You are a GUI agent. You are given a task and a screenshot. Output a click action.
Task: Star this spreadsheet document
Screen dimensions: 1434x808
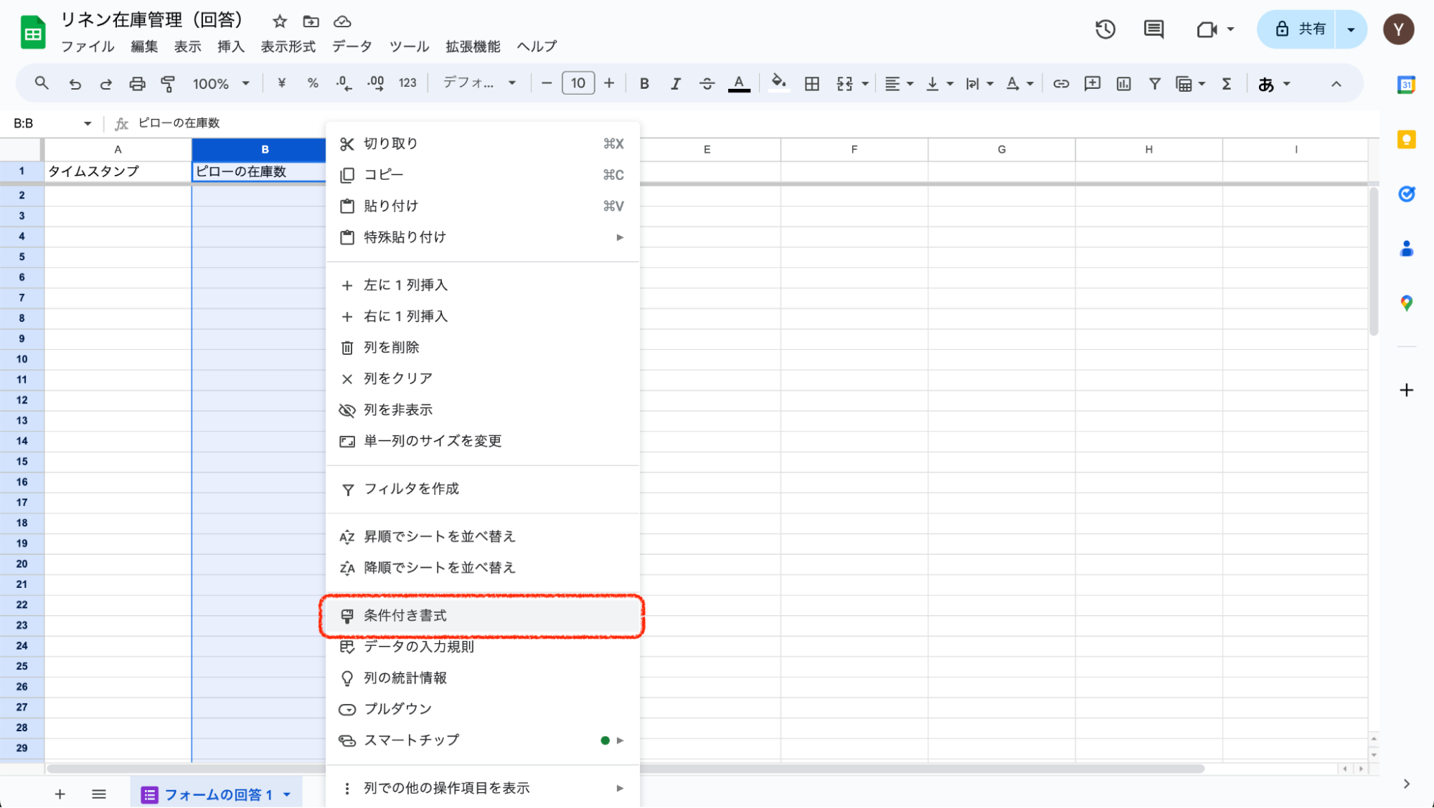point(280,22)
